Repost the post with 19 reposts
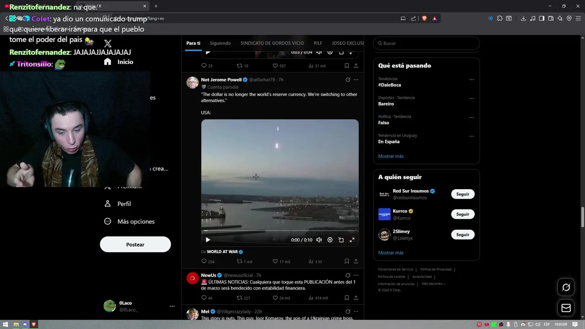 [242, 66]
